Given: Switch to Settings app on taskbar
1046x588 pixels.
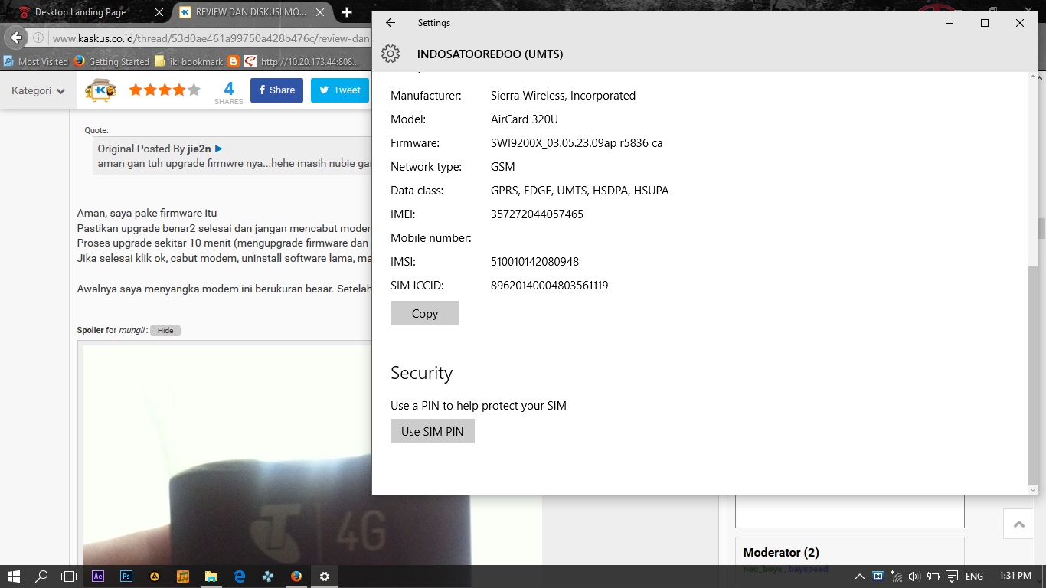Looking at the screenshot, I should (x=325, y=577).
